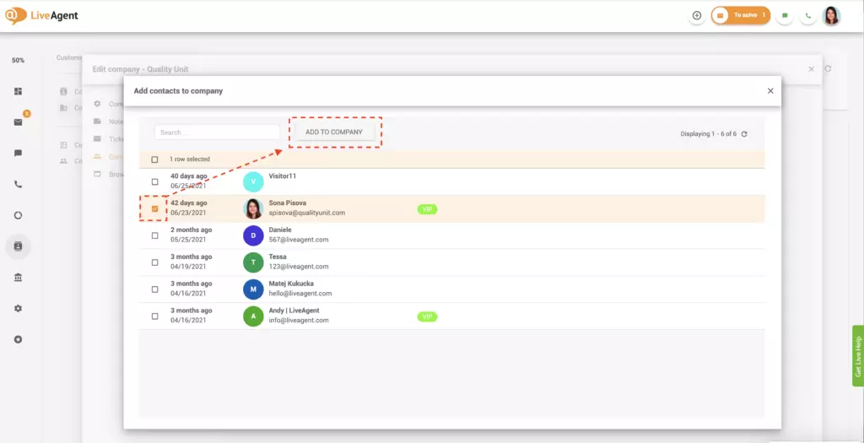Open the calls phone icon in sidebar
Screen dimensions: 864x443
[x=18, y=184]
